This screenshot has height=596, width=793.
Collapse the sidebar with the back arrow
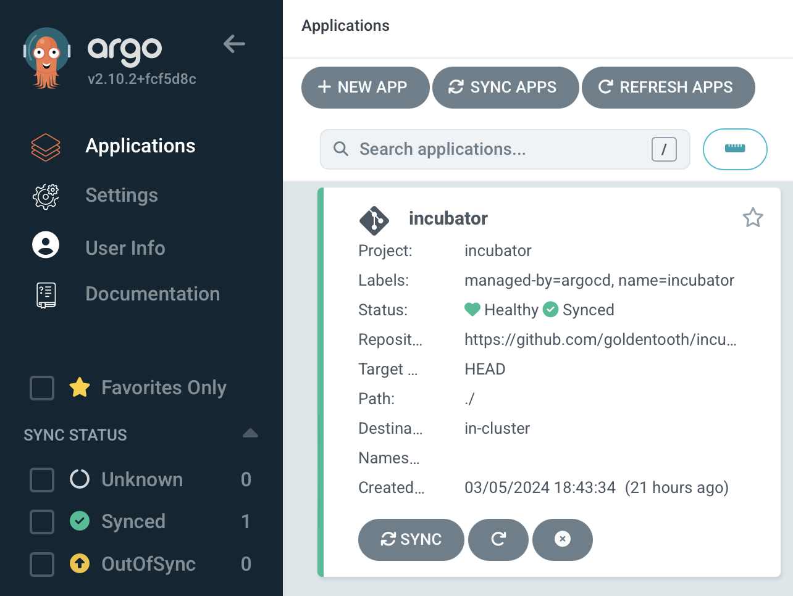pos(234,44)
